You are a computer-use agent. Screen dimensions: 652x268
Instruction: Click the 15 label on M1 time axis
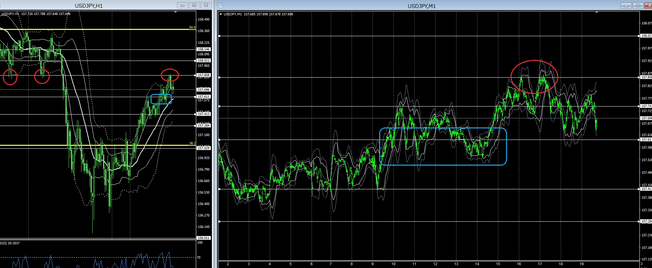498,264
